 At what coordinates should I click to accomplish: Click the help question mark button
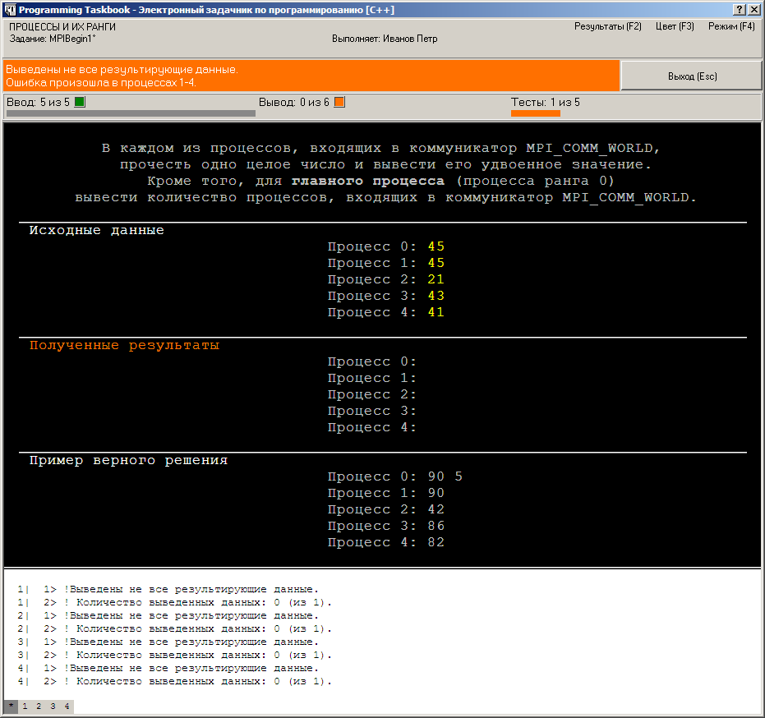(x=740, y=10)
